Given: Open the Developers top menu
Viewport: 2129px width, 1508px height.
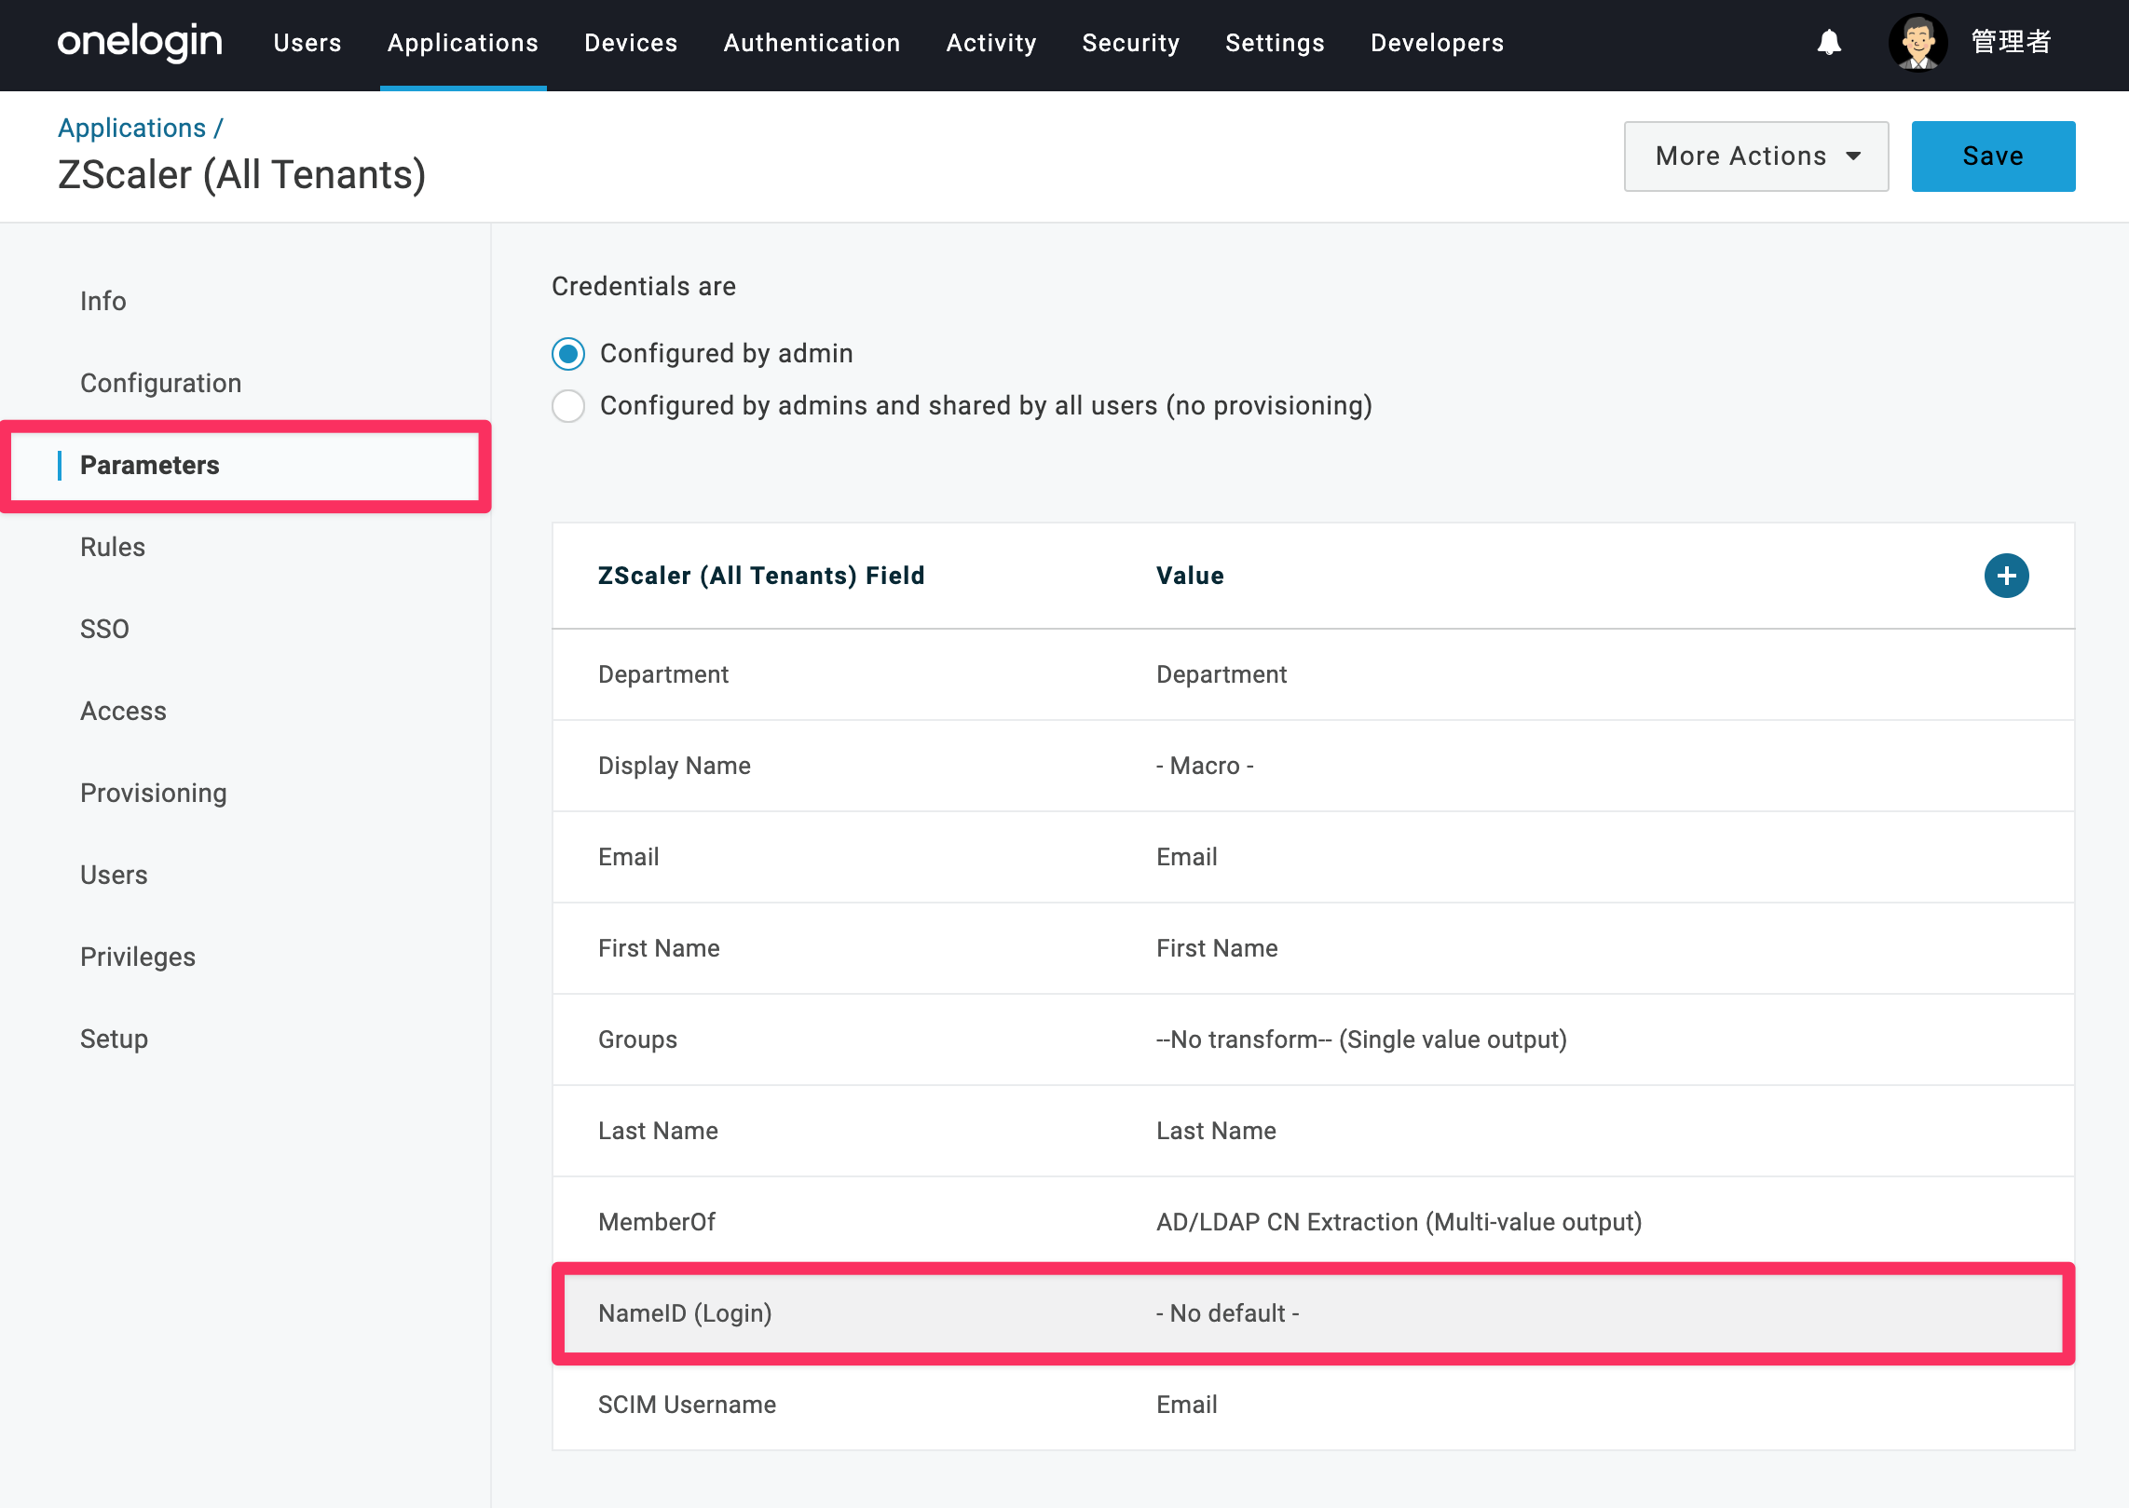Looking at the screenshot, I should click(1437, 43).
